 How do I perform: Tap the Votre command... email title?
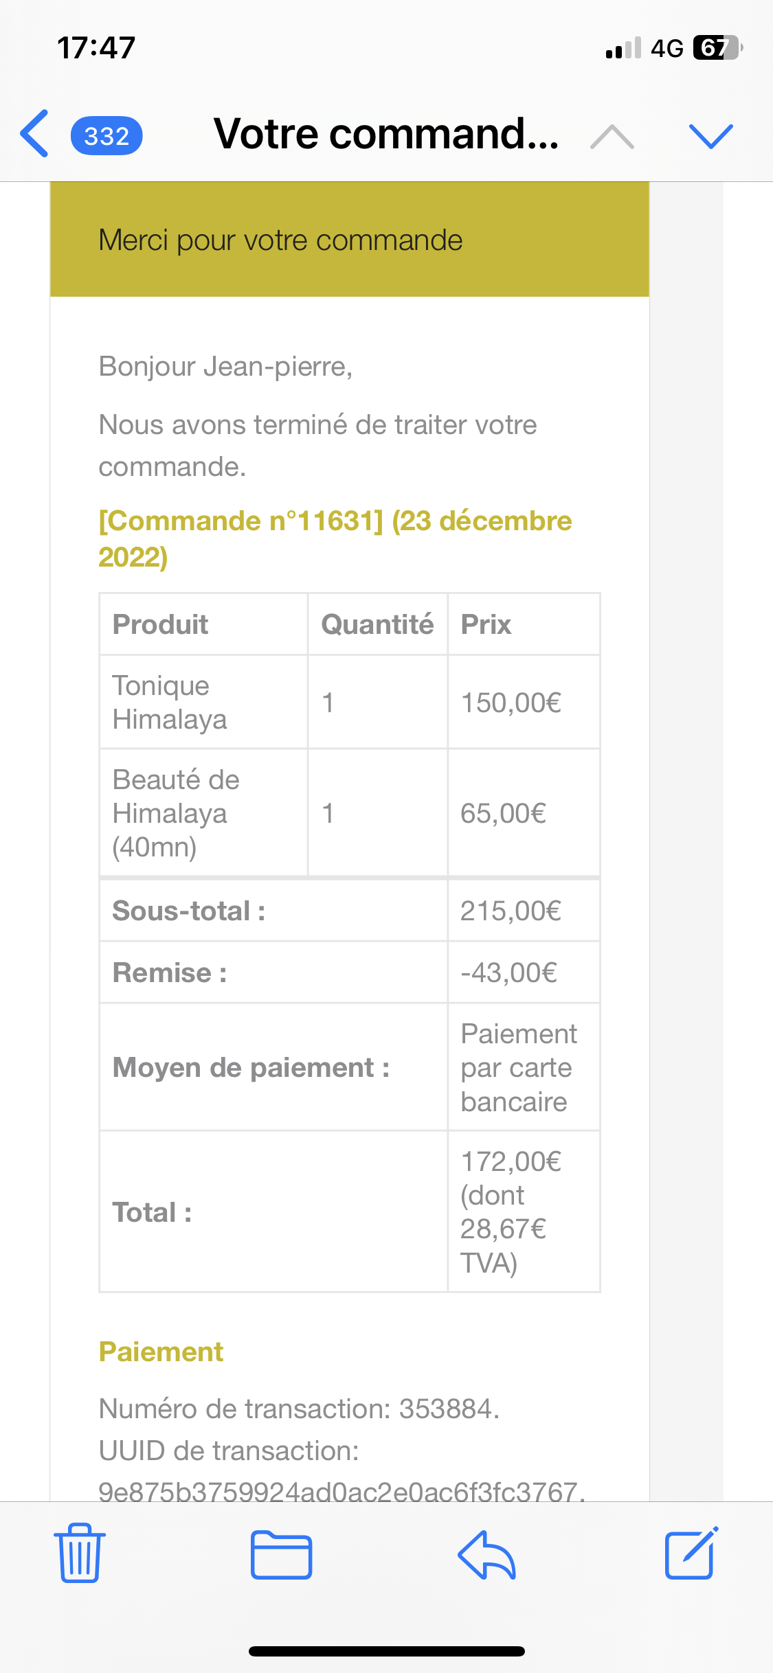point(386,133)
